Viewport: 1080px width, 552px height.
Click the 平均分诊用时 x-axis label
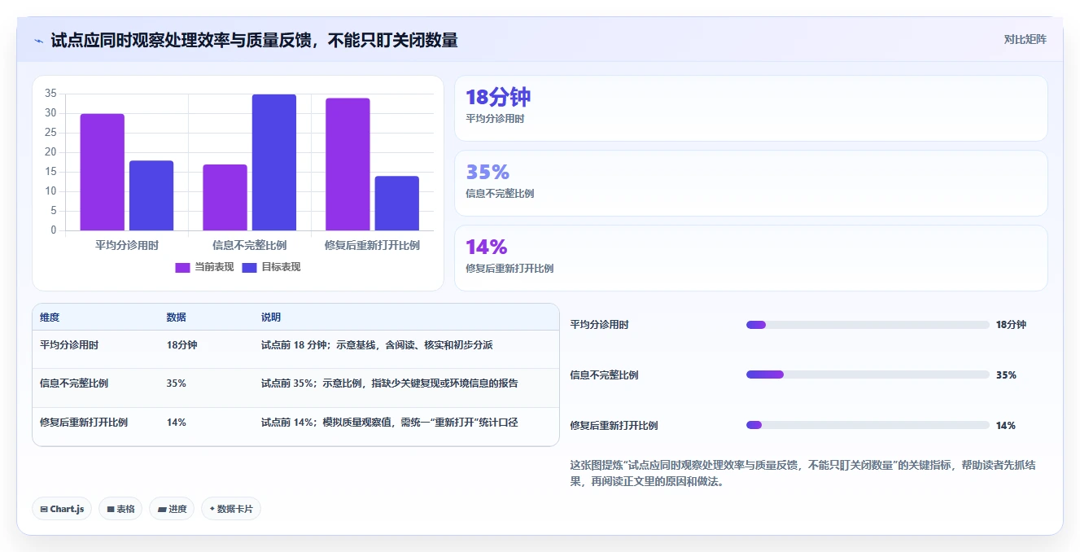(x=127, y=245)
